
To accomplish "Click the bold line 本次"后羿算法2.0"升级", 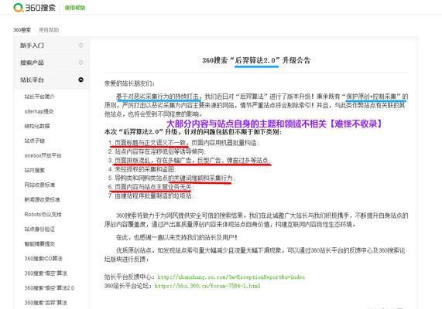I will point(193,131).
